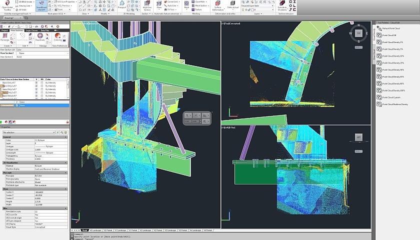Open the Coloring view preference
The height and width of the screenshot is (240, 420).
pyautogui.click(x=57, y=37)
